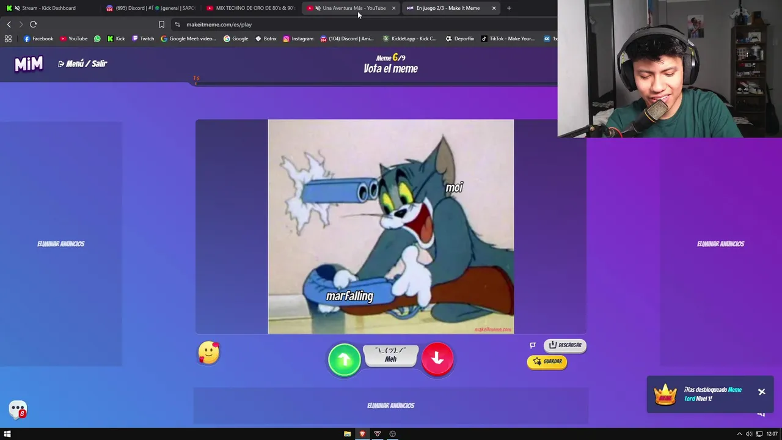Reload the current page
This screenshot has height=440, width=782.
(x=34, y=24)
